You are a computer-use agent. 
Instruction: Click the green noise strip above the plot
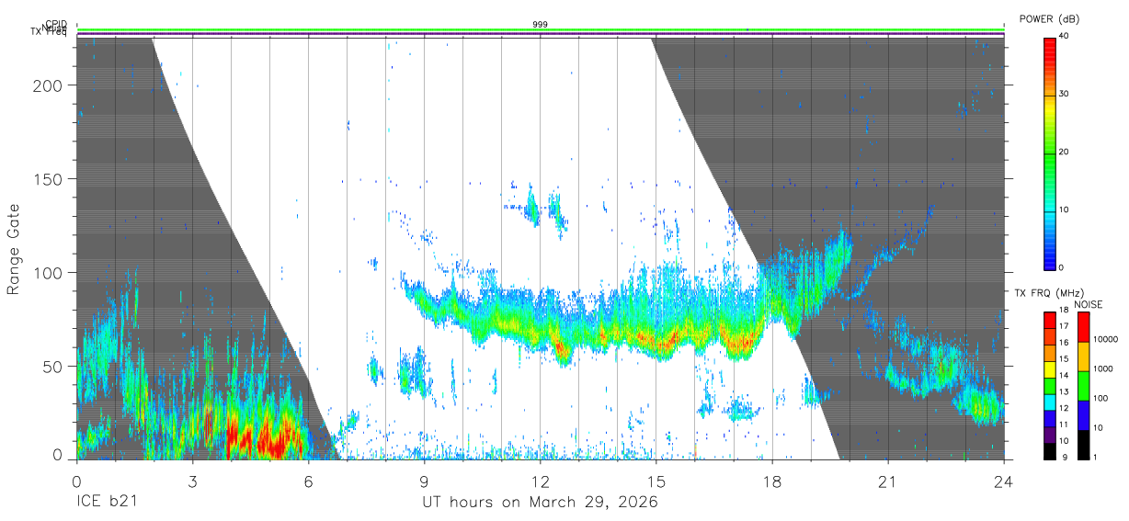pyautogui.click(x=541, y=29)
